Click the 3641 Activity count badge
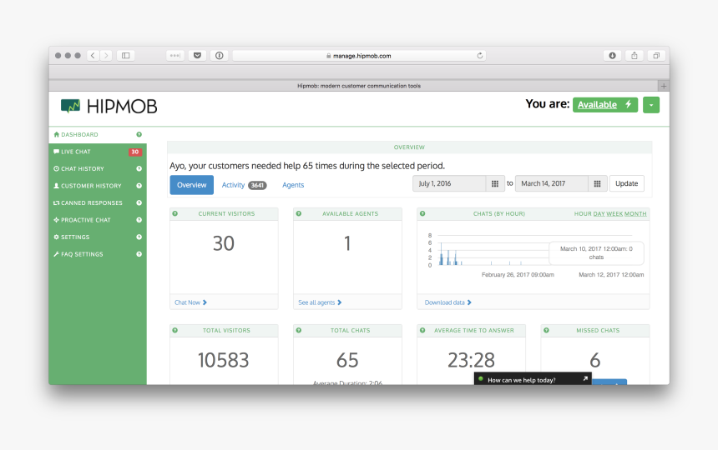 click(x=257, y=186)
